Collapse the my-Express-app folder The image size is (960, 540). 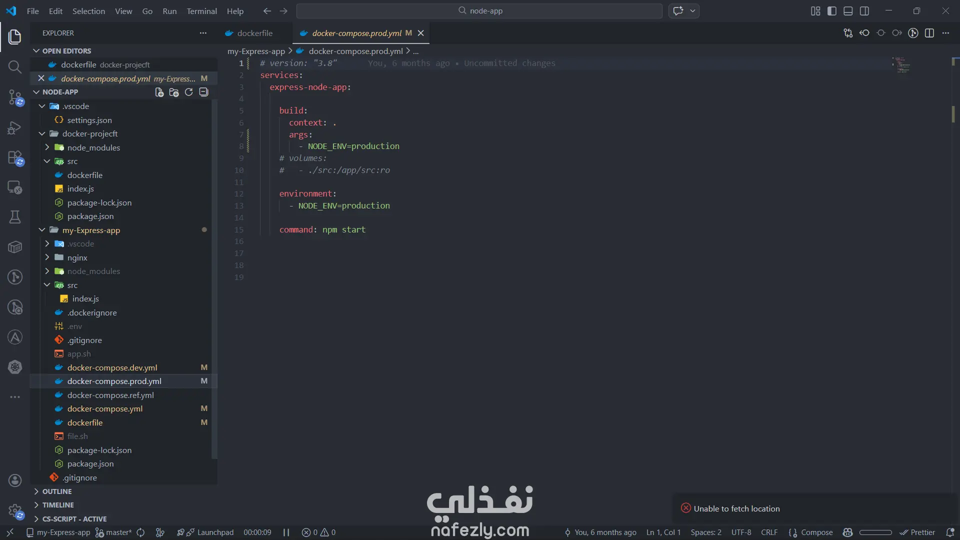pos(91,230)
